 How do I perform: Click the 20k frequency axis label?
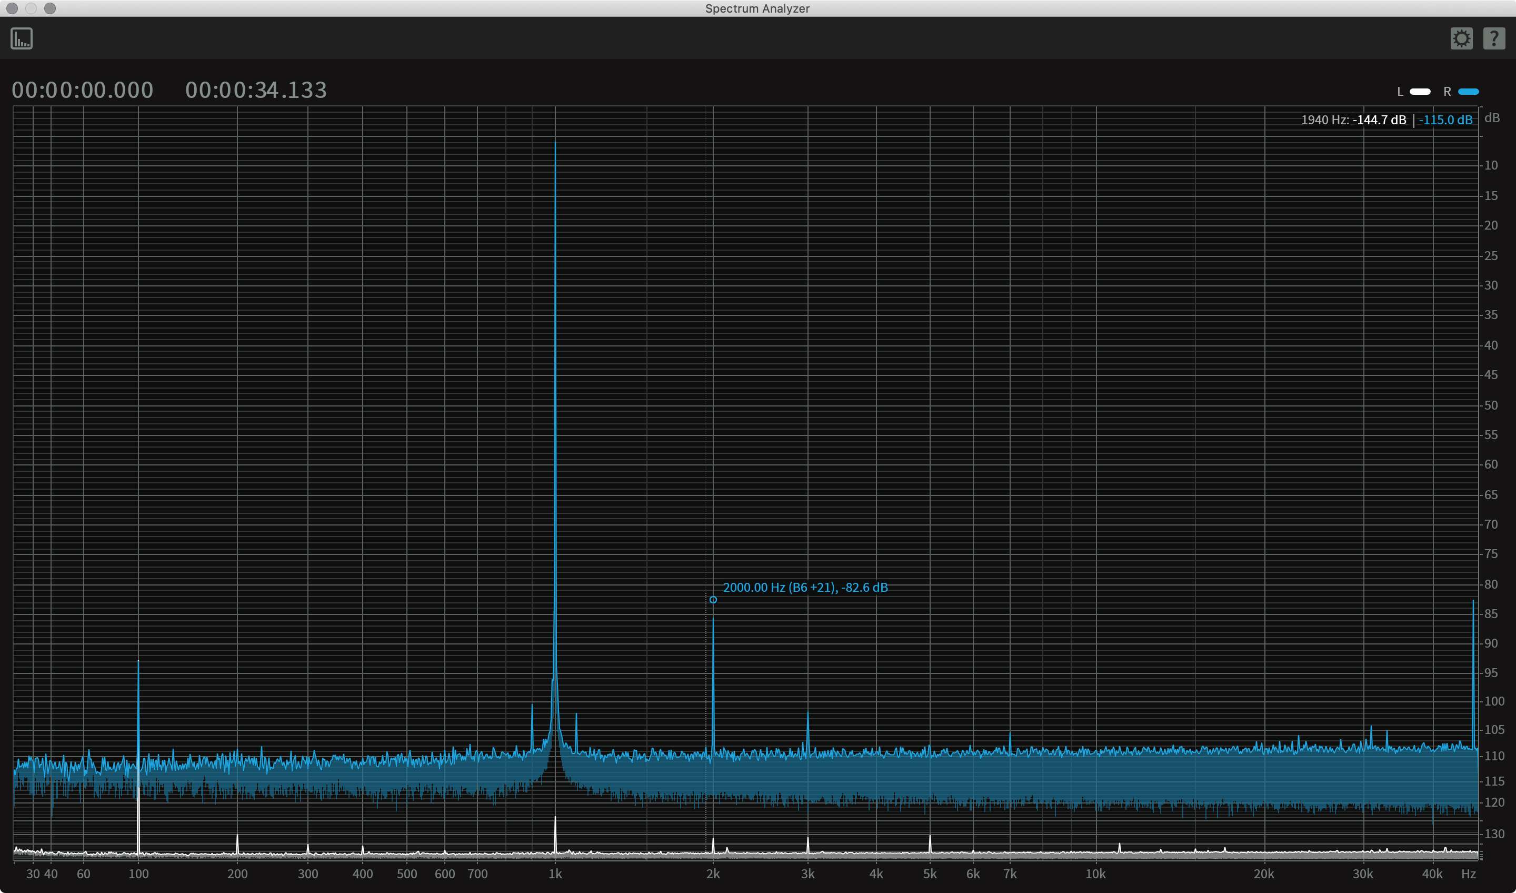(1263, 874)
